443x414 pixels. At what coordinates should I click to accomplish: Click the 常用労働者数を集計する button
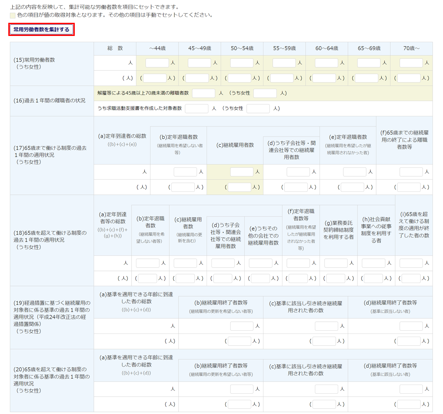(42, 30)
